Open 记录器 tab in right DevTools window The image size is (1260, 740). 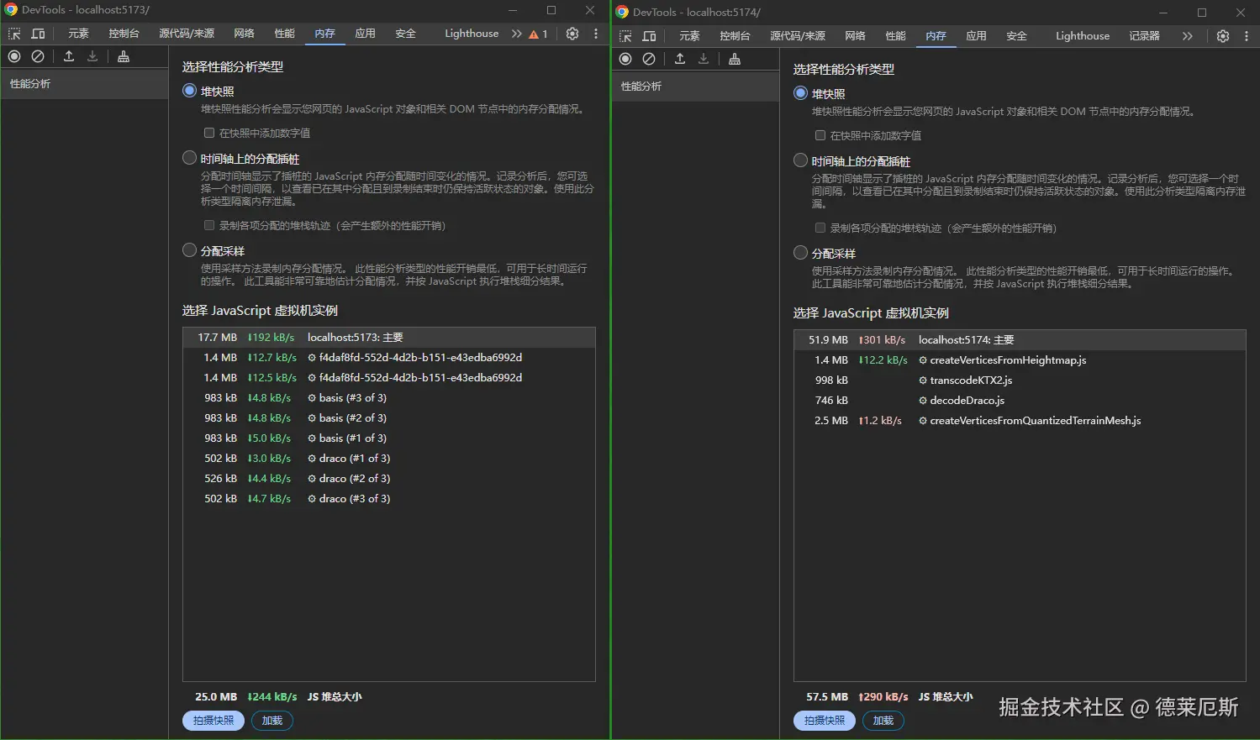(1145, 36)
